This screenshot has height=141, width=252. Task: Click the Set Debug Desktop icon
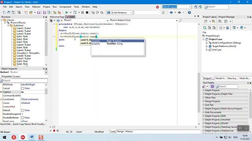[200, 7]
